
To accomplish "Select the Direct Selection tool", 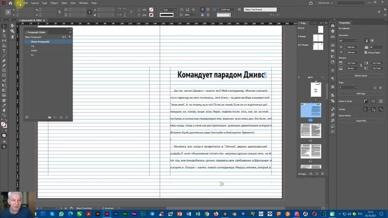I will pyautogui.click(x=4, y=31).
